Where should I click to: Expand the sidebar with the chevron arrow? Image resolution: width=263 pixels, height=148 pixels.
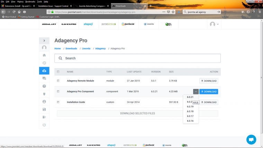click(x=44, y=40)
